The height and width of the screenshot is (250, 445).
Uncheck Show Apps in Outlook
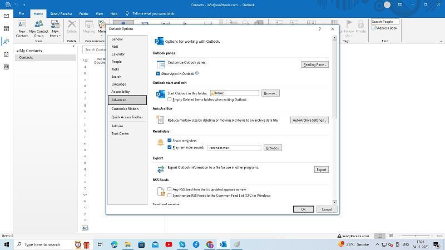click(158, 74)
